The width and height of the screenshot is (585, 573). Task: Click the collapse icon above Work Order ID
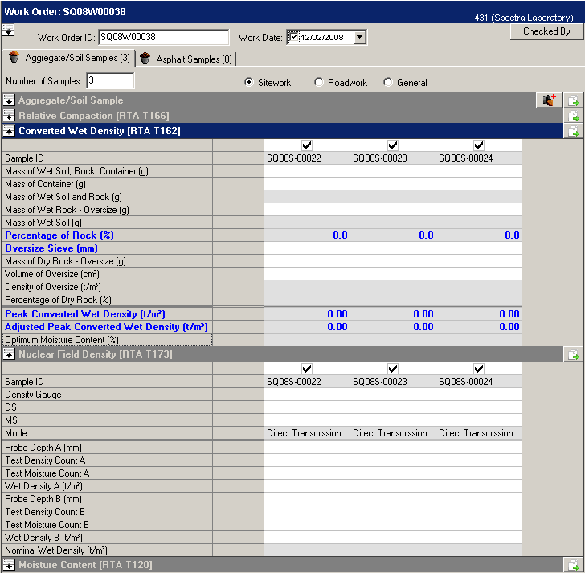pyautogui.click(x=8, y=30)
